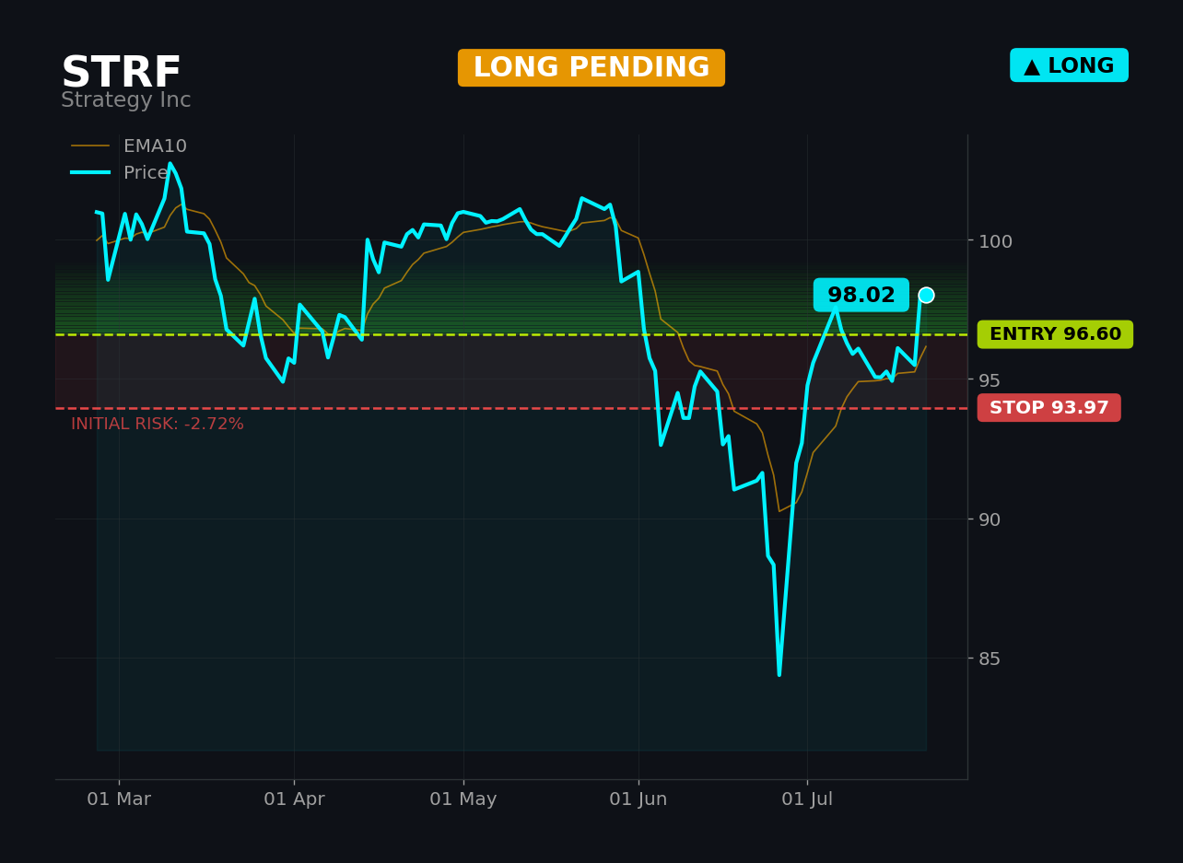
Task: Click the 01 Jul date axis label
Action: (x=807, y=799)
